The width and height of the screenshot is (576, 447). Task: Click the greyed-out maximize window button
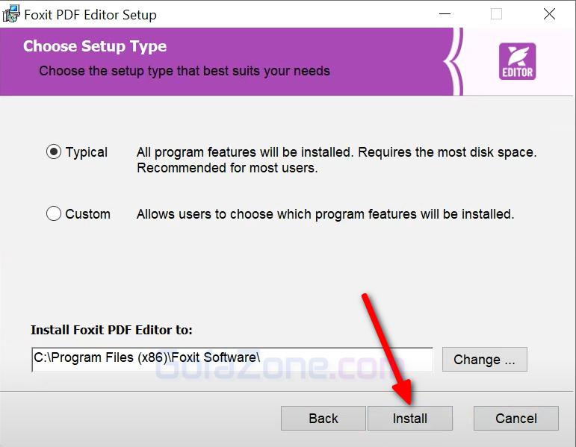click(x=496, y=14)
